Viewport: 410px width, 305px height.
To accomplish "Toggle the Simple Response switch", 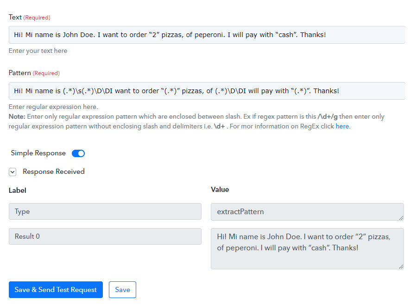I will click(78, 153).
